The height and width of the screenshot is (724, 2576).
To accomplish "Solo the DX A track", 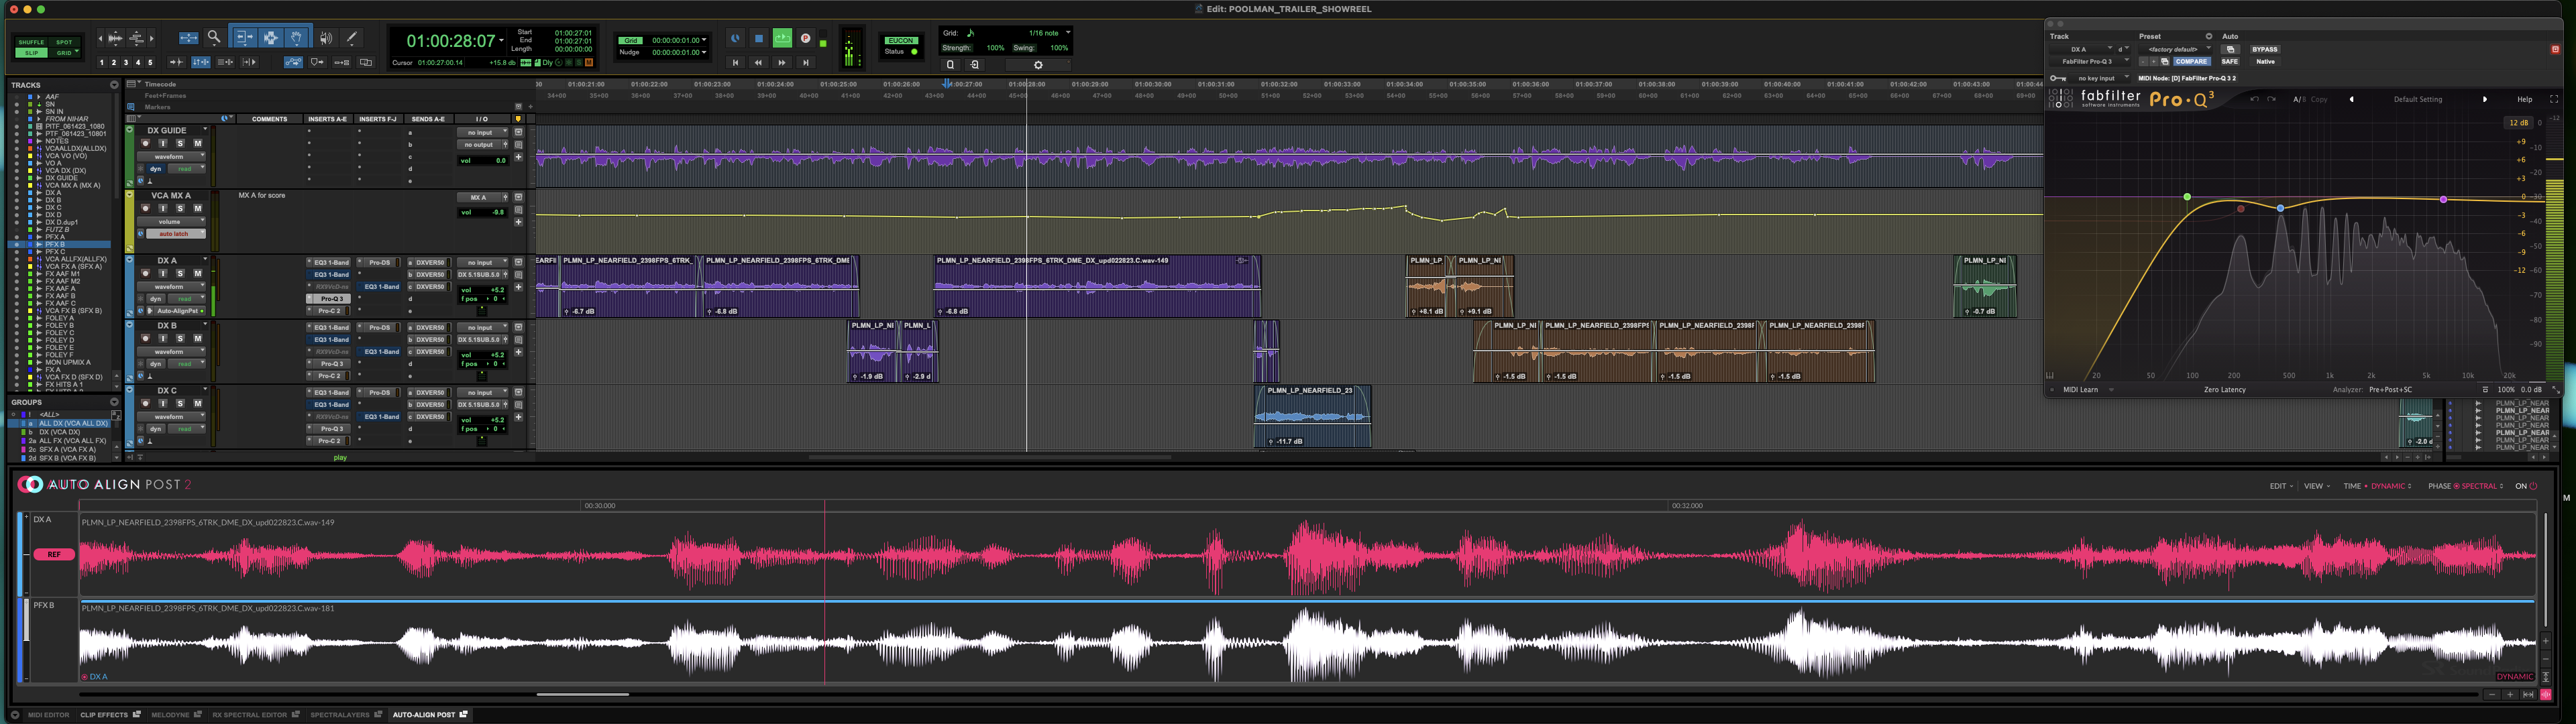I will [181, 273].
